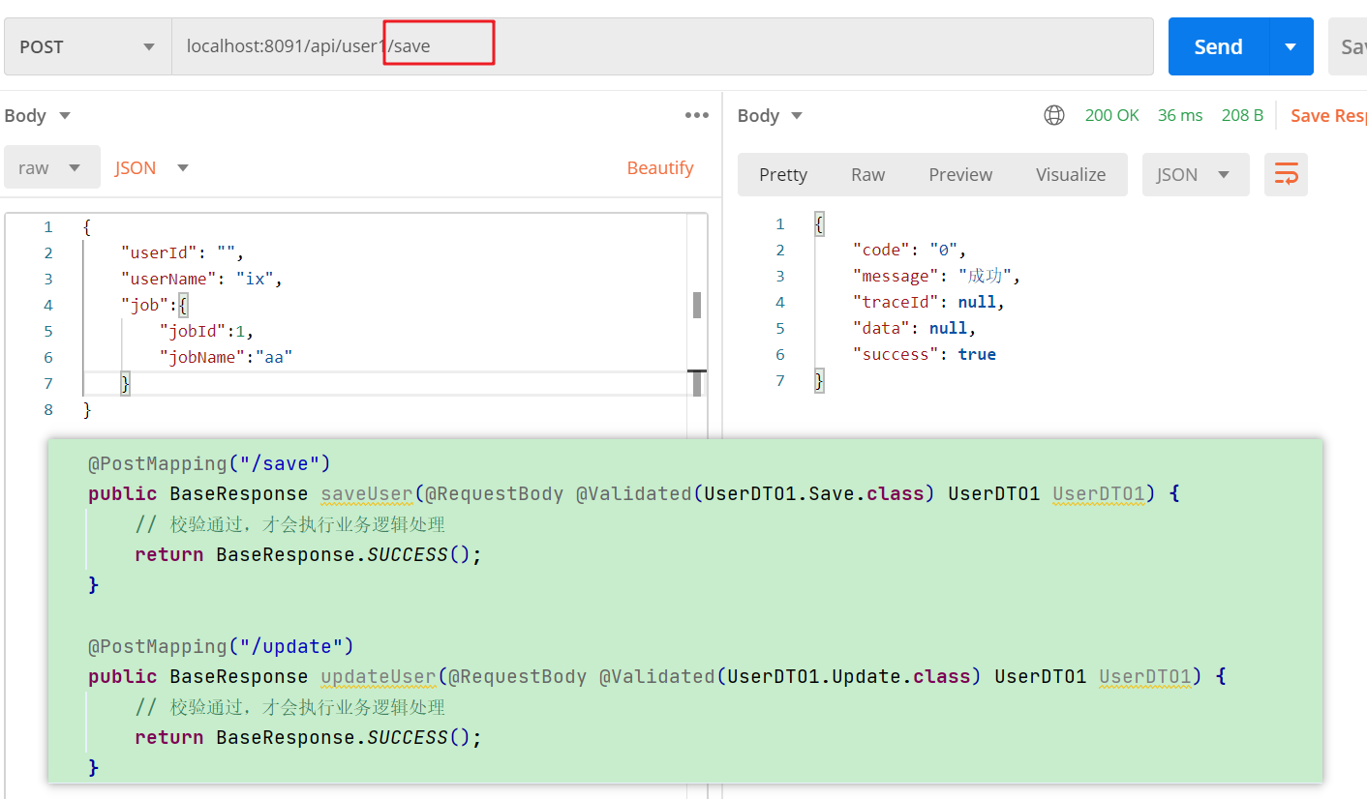The width and height of the screenshot is (1367, 799).
Task: Open the request body three-dots options menu
Action: click(697, 115)
